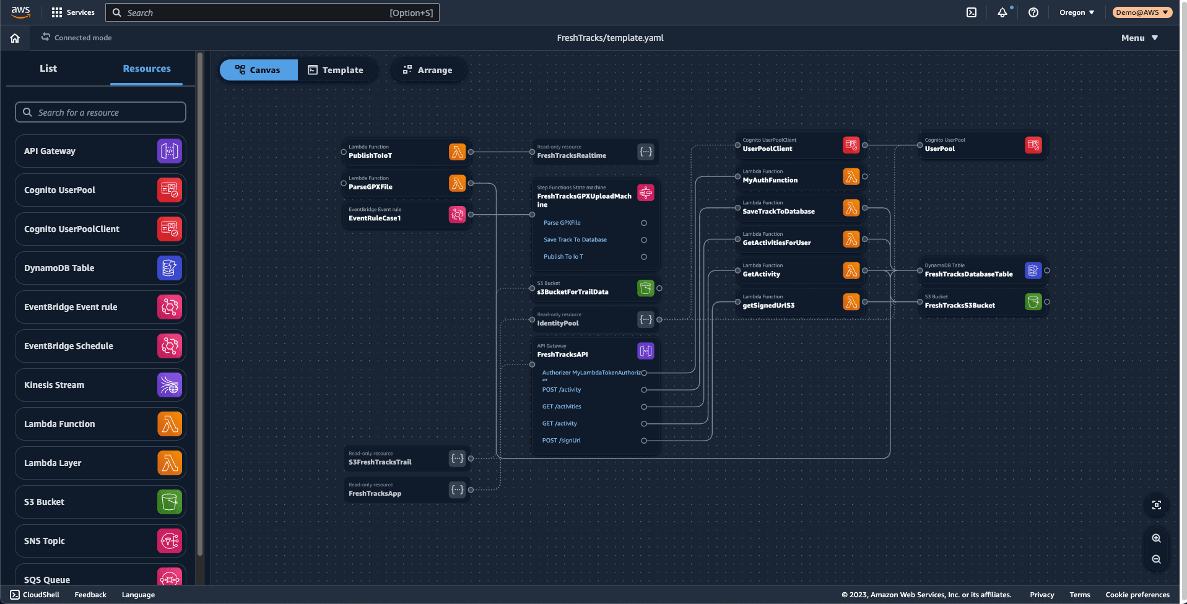Screen dimensions: 1187x604
Task: Click the Lambda Function palette icon
Action: point(169,424)
